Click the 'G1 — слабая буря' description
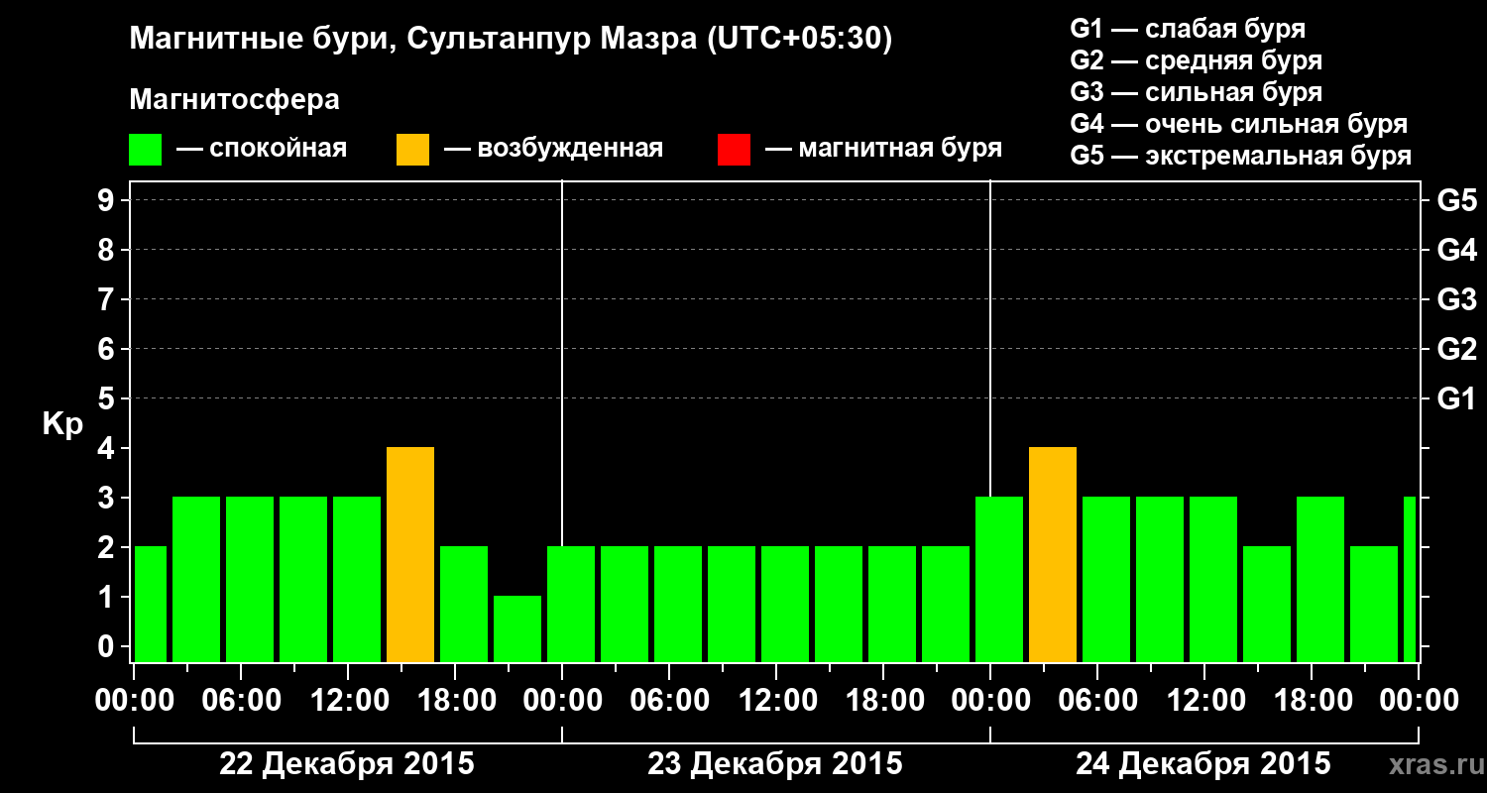The height and width of the screenshot is (793, 1487). pos(1188,28)
